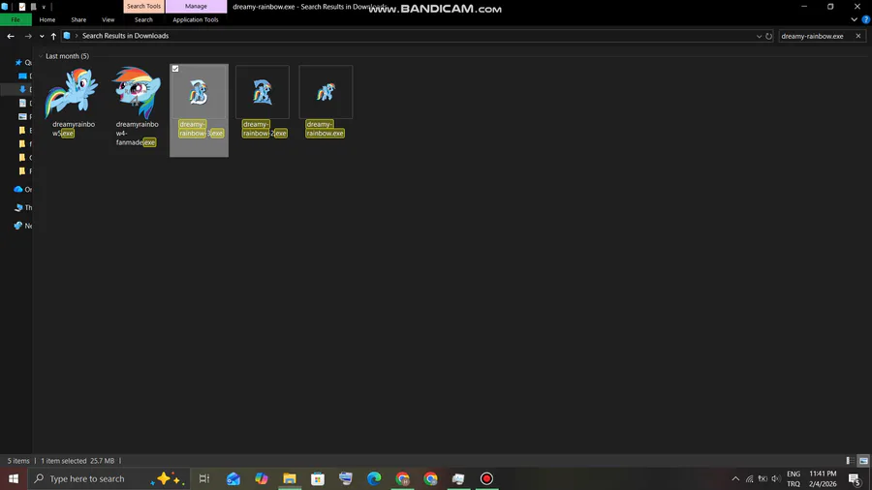Go up one folder level
The image size is (872, 490).
[x=53, y=36]
